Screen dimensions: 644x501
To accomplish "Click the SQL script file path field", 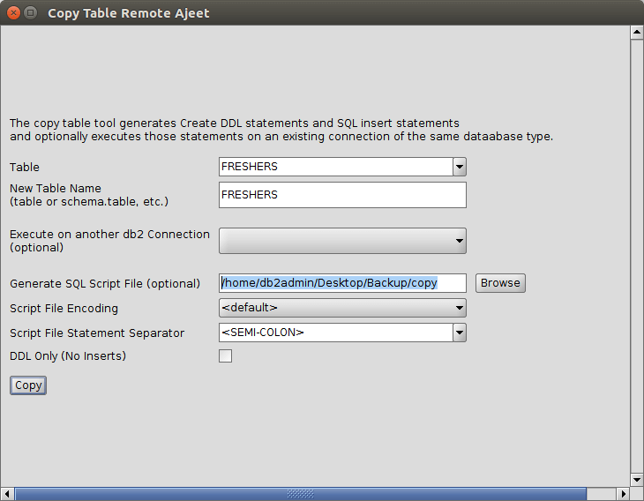I will (342, 283).
